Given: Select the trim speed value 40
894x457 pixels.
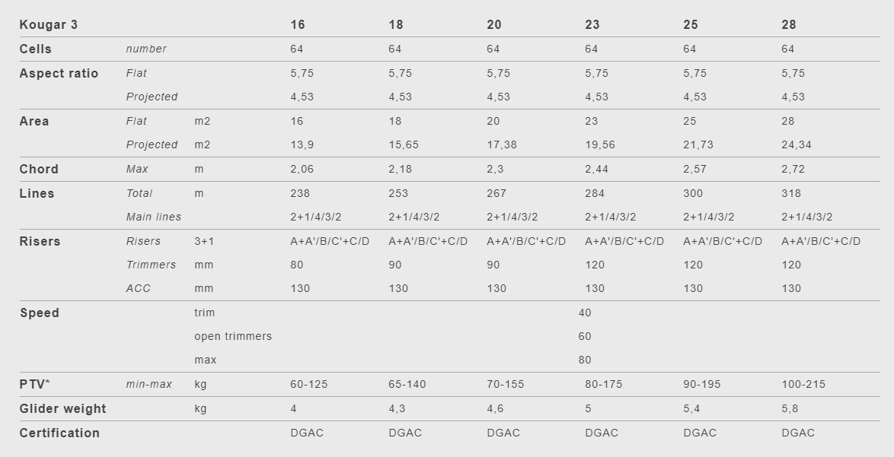Looking at the screenshot, I should (585, 313).
